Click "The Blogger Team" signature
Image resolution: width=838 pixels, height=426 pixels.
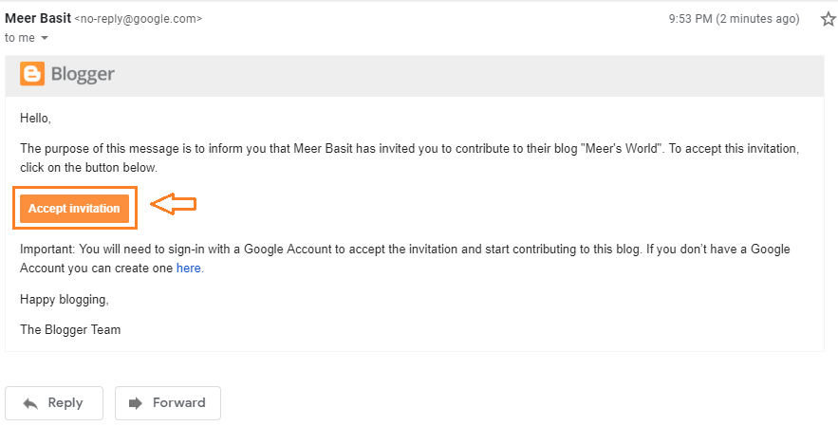pyautogui.click(x=70, y=330)
